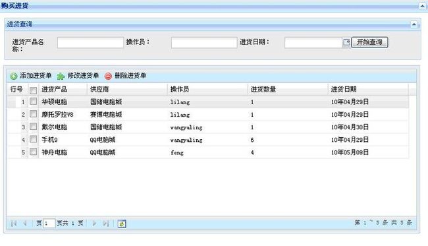Click operator lilang in row 2
Viewport: 428px width, 246px height.
(x=180, y=115)
